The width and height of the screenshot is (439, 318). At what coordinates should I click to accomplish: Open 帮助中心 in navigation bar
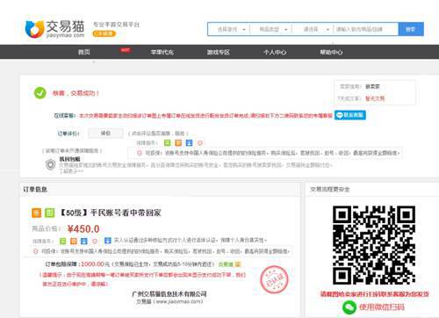coord(331,52)
